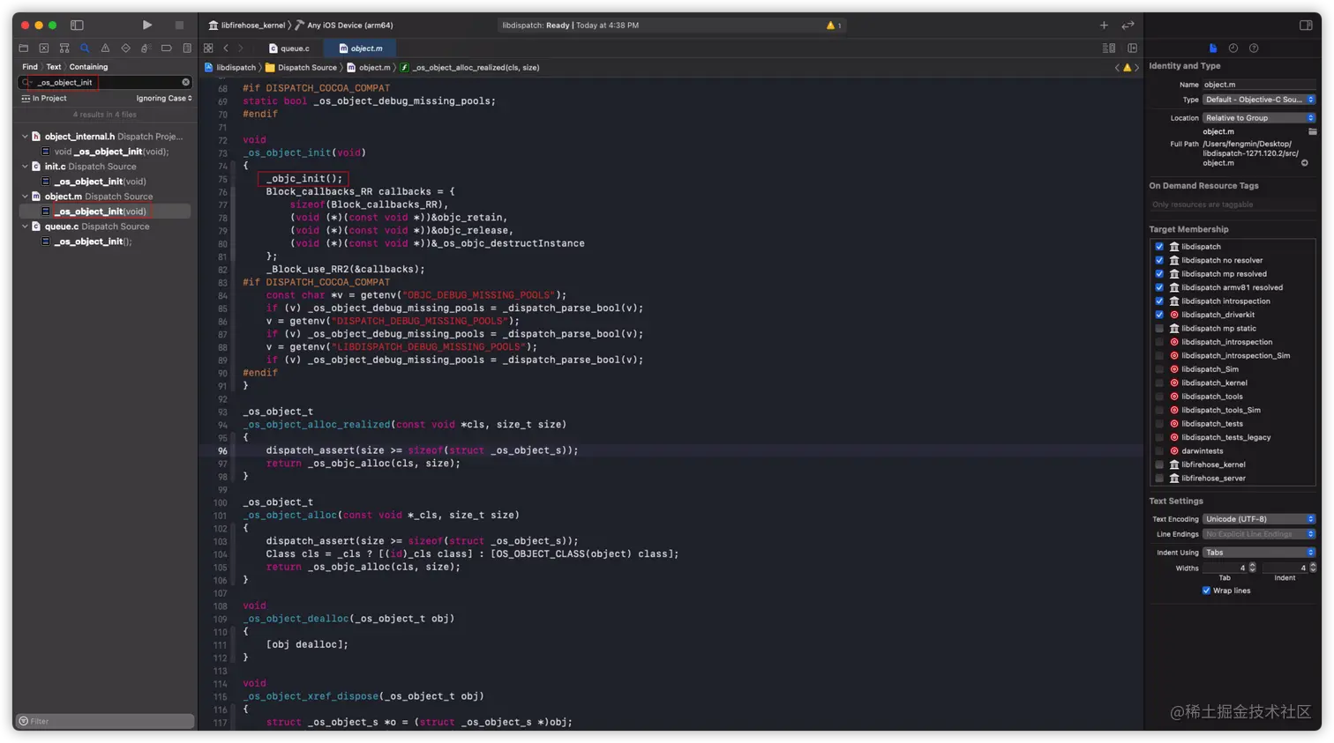1334x743 pixels.
Task: Disable the Wrap lines option
Action: pyautogui.click(x=1207, y=591)
